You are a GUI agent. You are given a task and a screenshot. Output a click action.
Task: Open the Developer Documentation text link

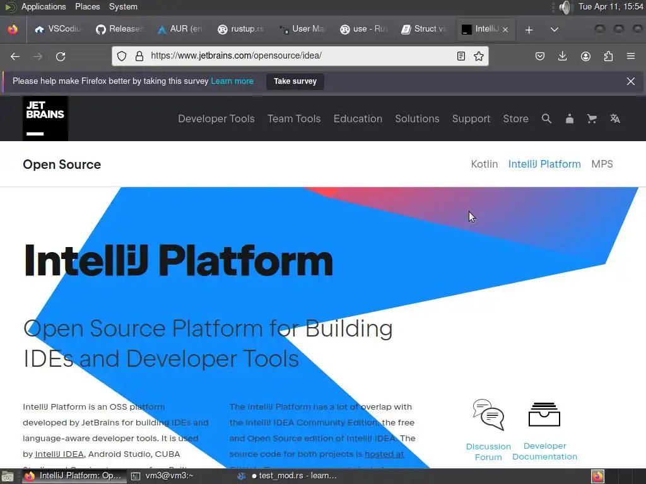coord(544,451)
